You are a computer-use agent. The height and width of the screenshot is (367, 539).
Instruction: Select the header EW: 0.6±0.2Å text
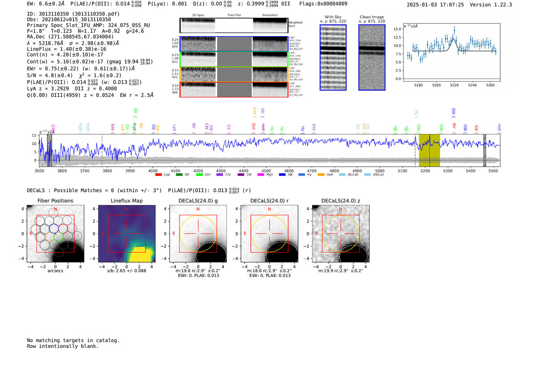pos(45,4)
